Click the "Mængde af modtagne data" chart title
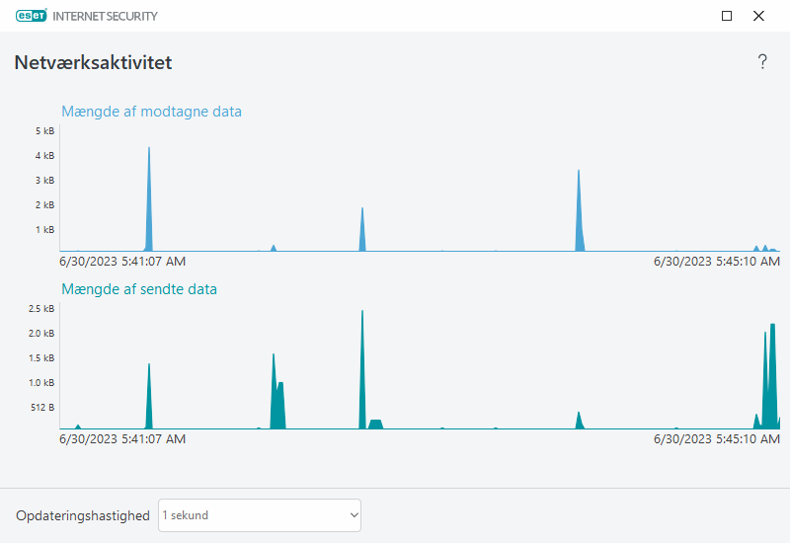 coord(151,112)
